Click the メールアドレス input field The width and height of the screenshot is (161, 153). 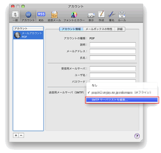pyautogui.click(x=113, y=51)
